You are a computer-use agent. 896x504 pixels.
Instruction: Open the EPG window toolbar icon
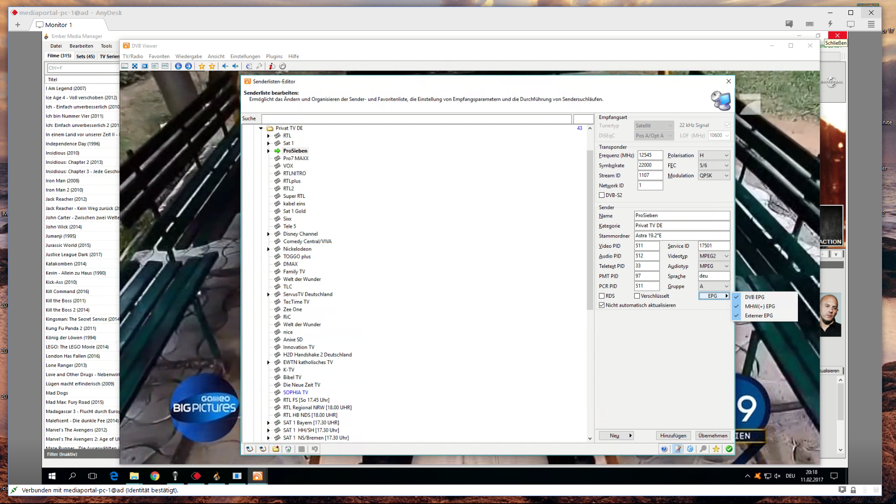point(165,66)
